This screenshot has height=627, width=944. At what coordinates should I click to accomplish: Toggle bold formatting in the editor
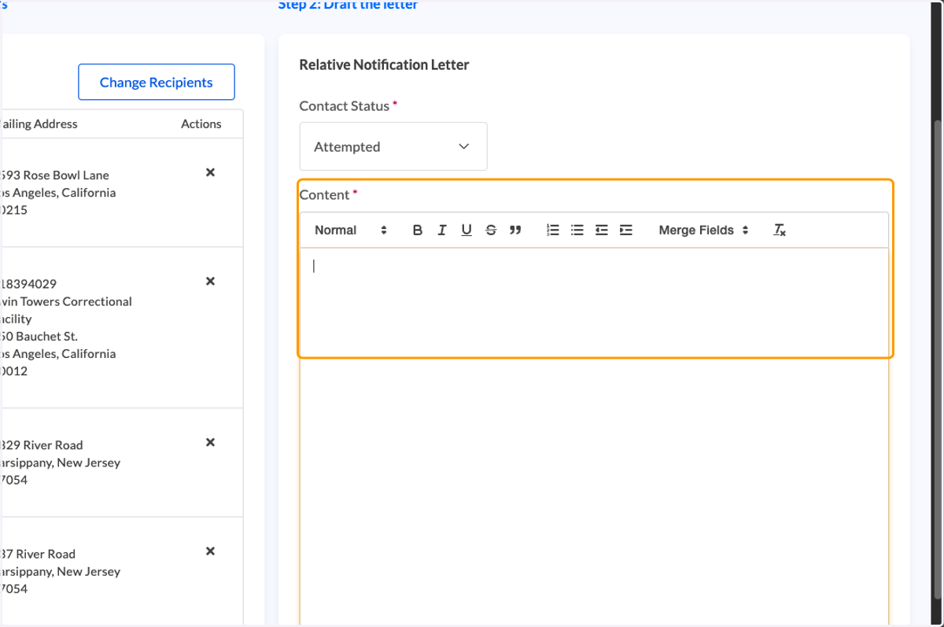pos(418,231)
